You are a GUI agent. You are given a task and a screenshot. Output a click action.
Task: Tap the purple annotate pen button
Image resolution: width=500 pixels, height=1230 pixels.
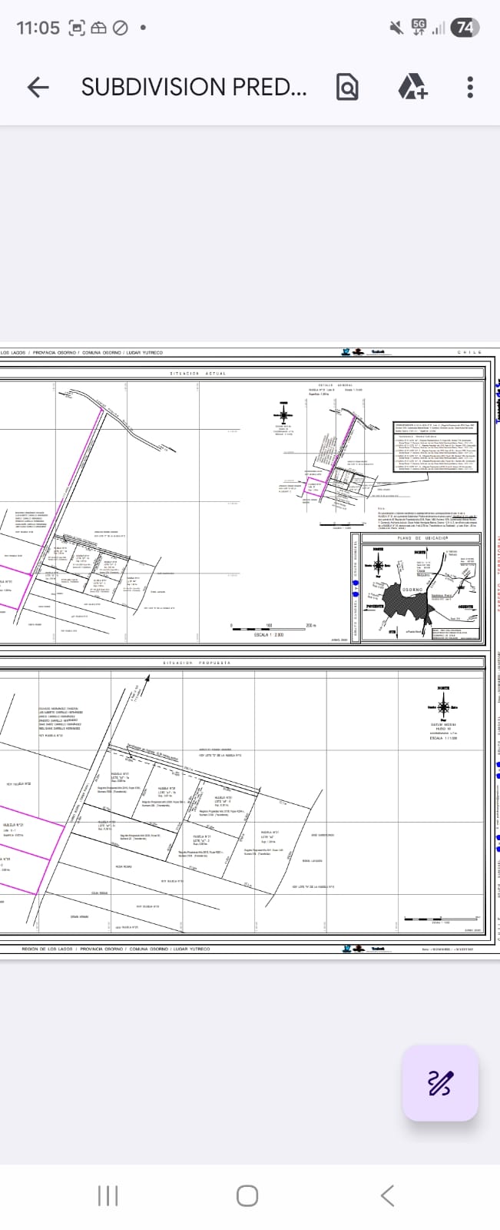pyautogui.click(x=439, y=1082)
